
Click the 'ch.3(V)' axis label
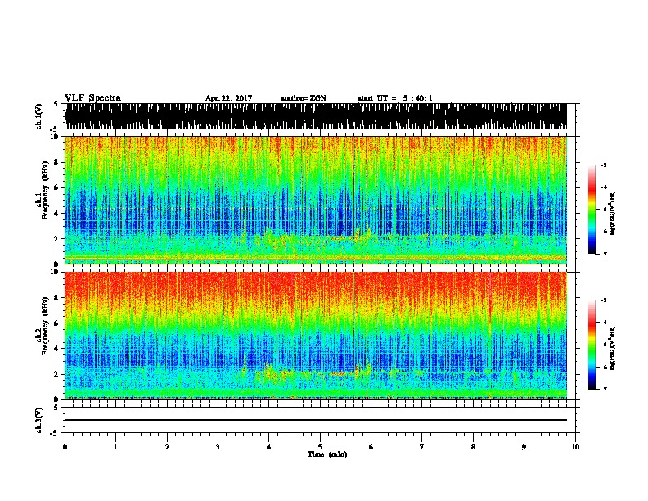point(39,421)
